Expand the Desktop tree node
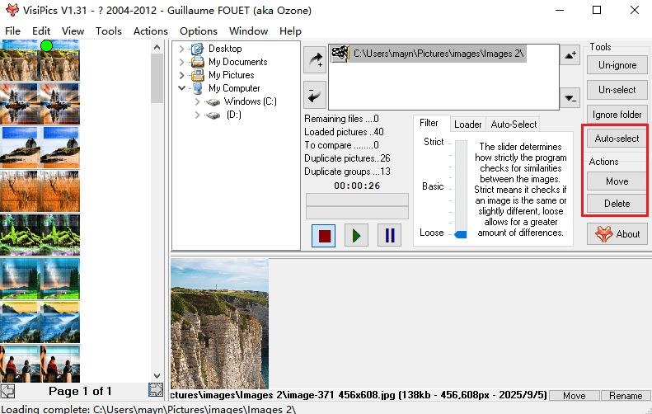 (181, 49)
